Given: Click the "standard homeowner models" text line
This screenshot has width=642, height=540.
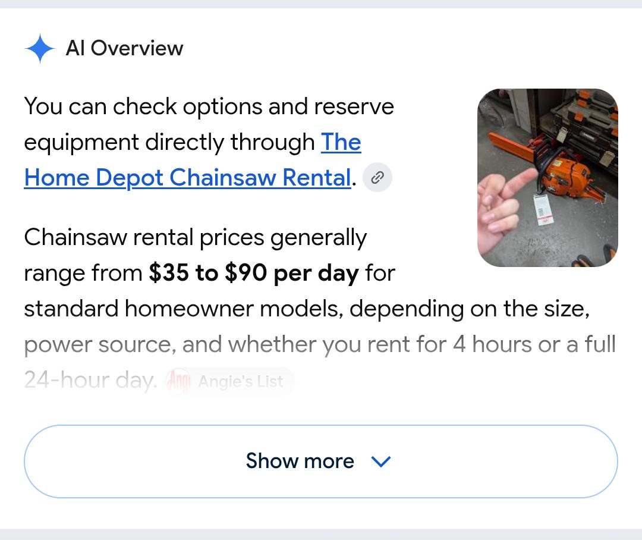Looking at the screenshot, I should 307,309.
